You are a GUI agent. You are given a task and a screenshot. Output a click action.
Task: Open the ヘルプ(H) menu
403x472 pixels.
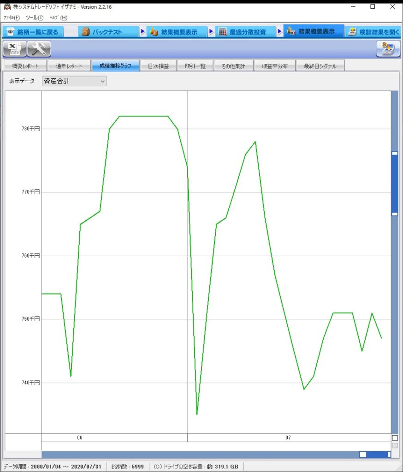58,18
